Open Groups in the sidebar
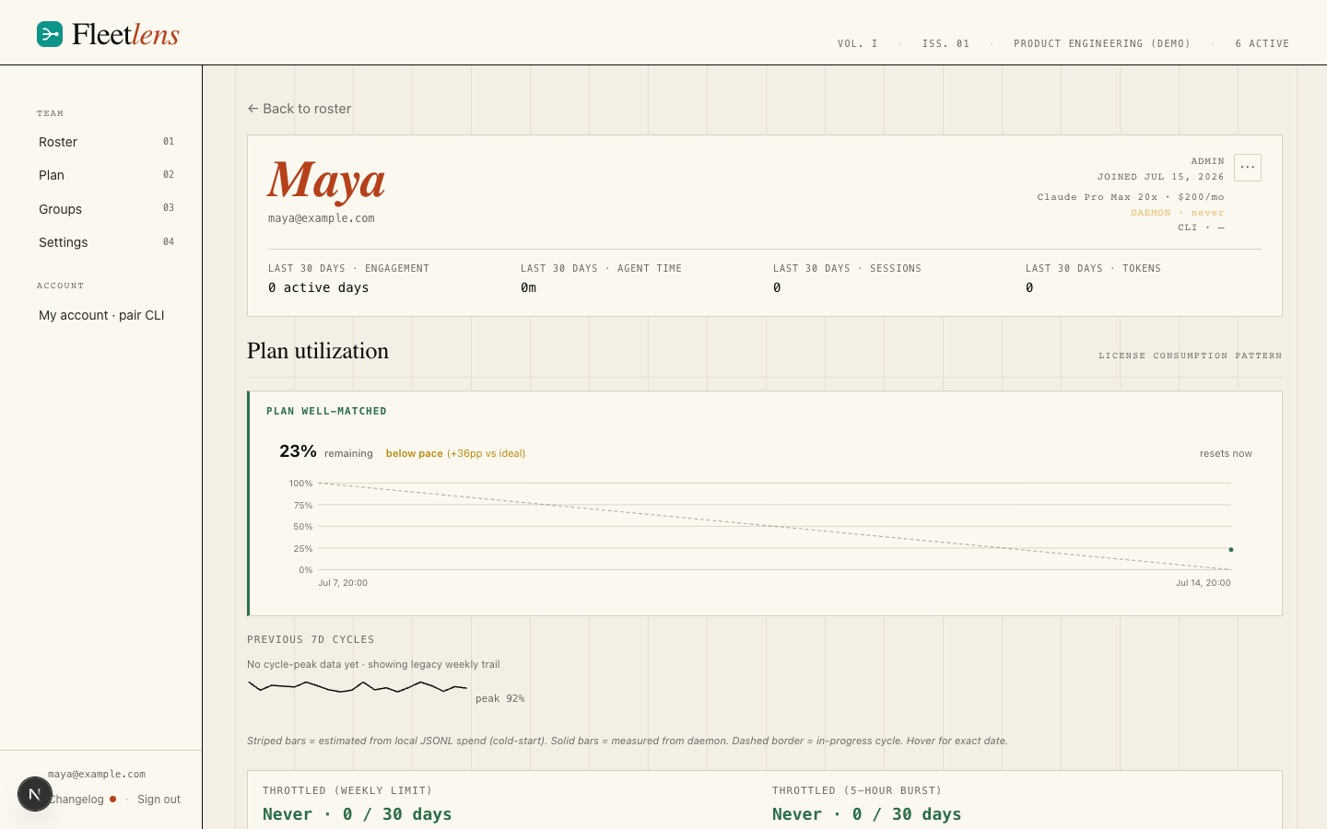This screenshot has width=1327, height=829. [x=106, y=209]
